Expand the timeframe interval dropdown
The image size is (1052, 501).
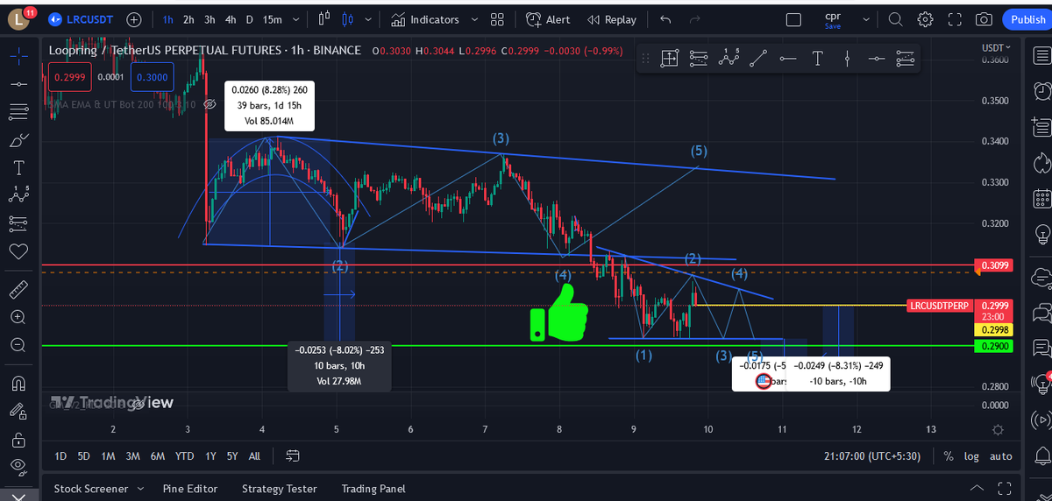tap(296, 19)
